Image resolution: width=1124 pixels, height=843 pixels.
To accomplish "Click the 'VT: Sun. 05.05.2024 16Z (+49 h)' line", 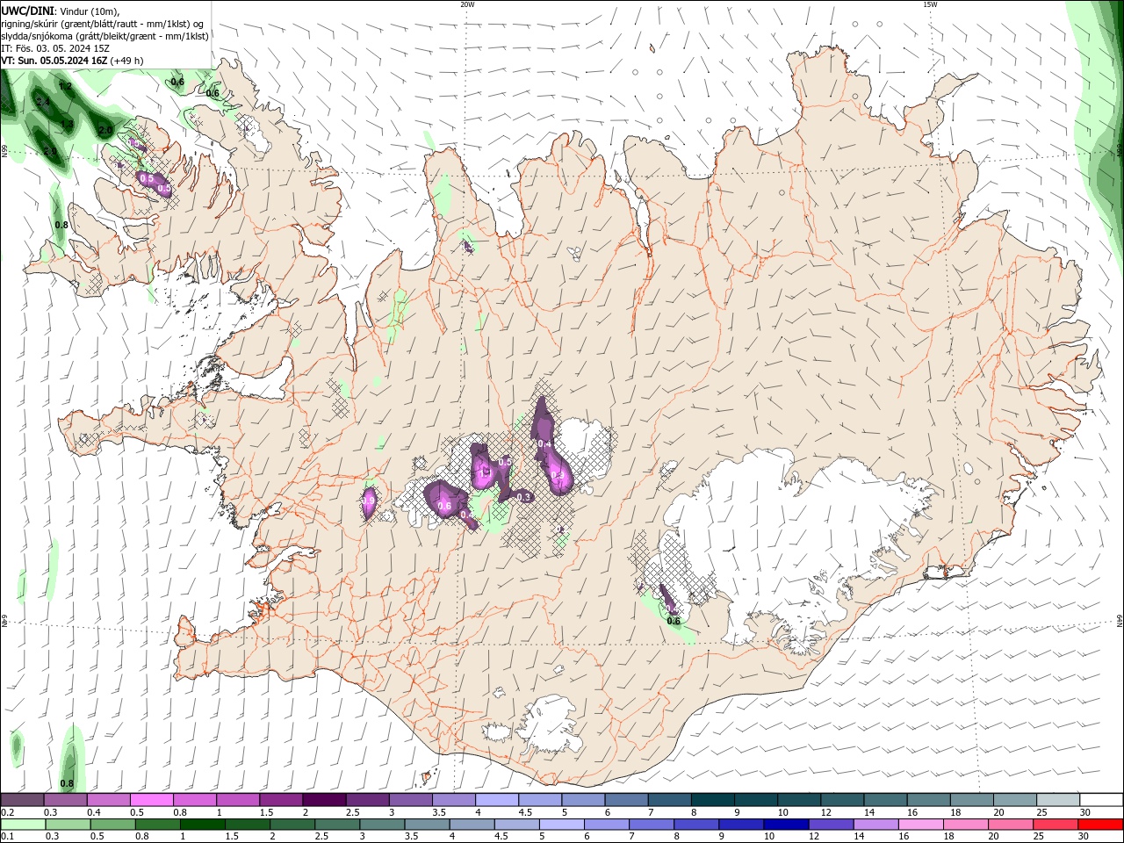I will (x=72, y=61).
